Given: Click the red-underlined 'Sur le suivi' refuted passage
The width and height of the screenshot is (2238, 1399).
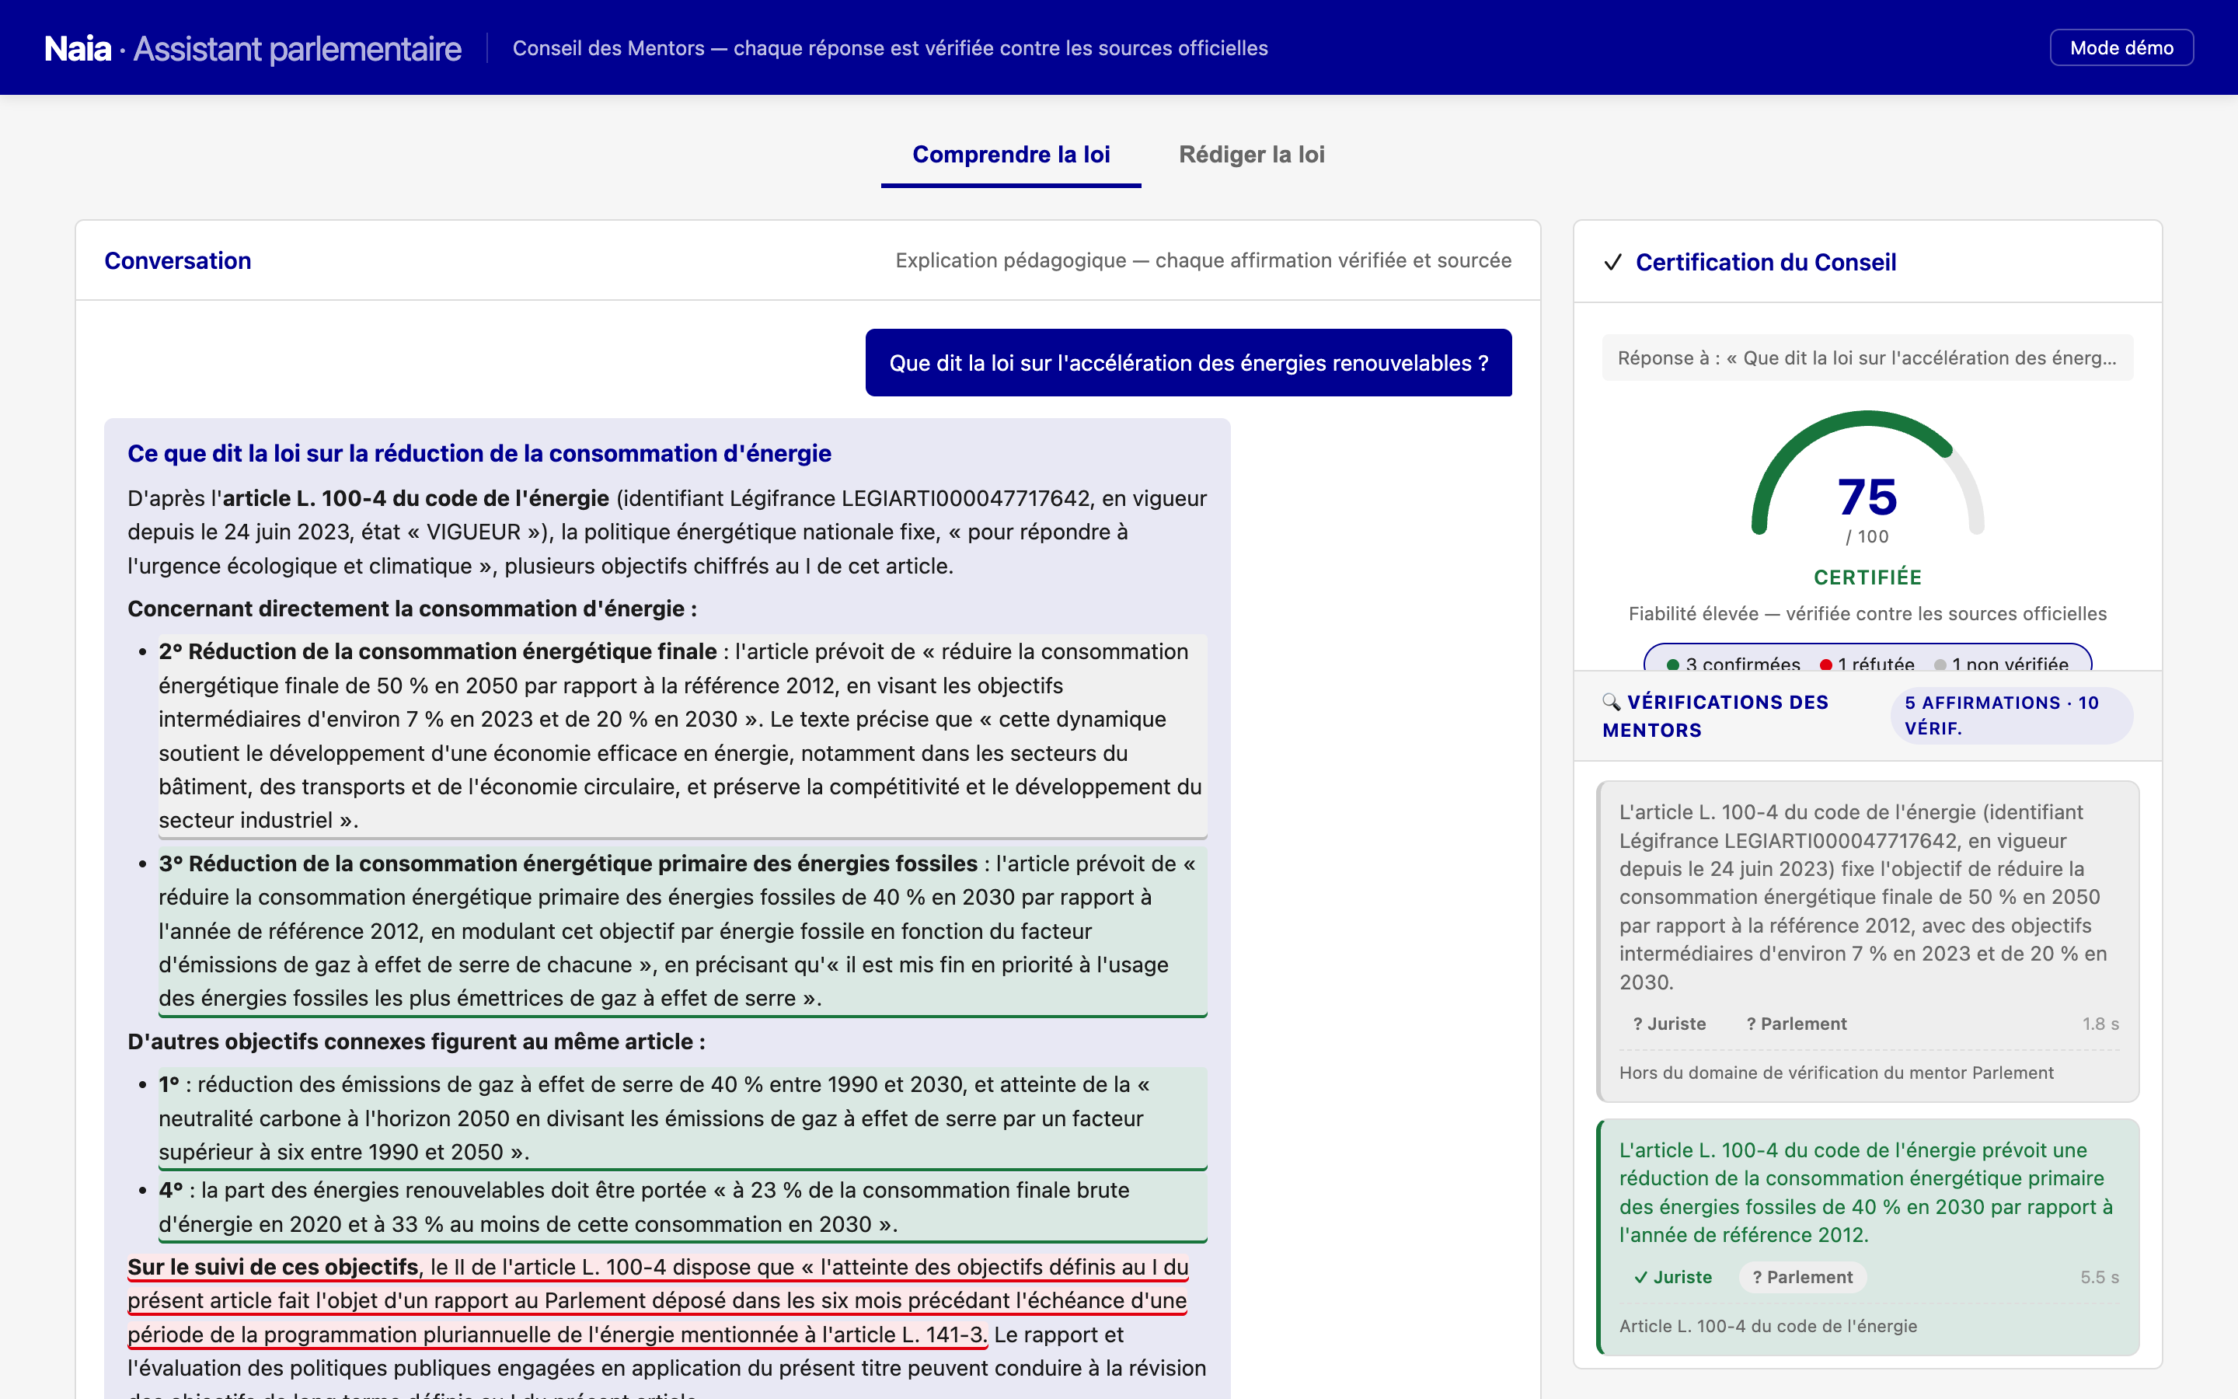Looking at the screenshot, I should point(657,1300).
